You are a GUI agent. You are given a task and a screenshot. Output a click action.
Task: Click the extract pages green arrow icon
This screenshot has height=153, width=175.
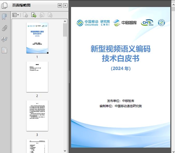(34, 15)
